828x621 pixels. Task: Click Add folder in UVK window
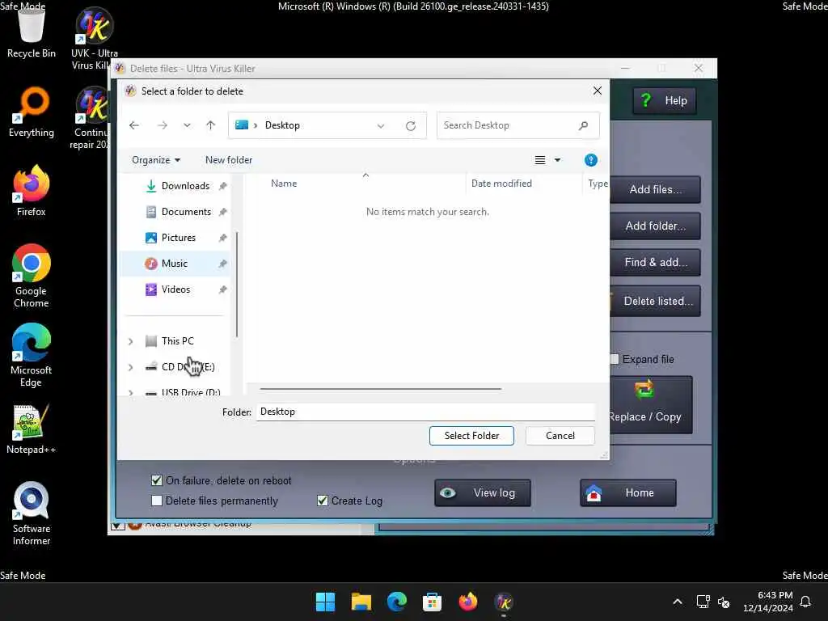pos(655,226)
